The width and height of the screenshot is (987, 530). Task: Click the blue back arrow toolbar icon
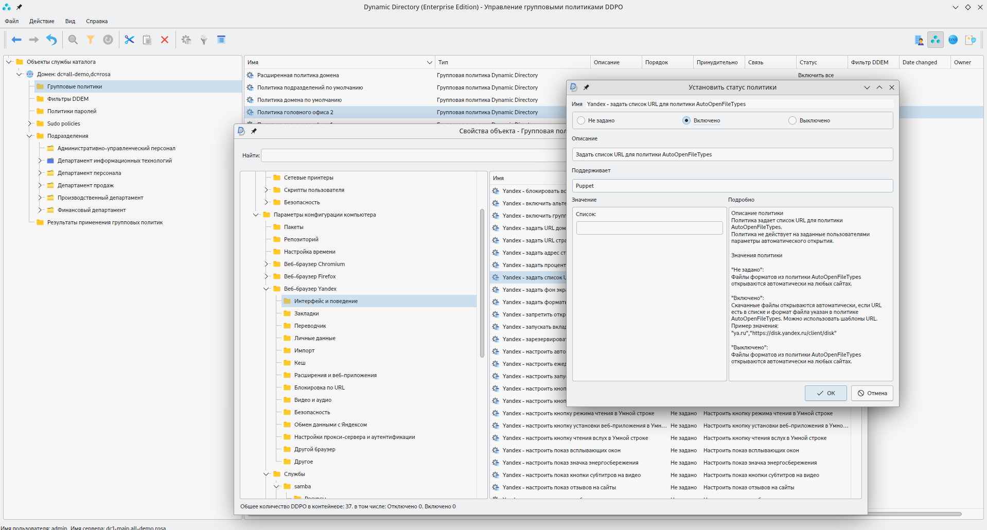tap(16, 40)
